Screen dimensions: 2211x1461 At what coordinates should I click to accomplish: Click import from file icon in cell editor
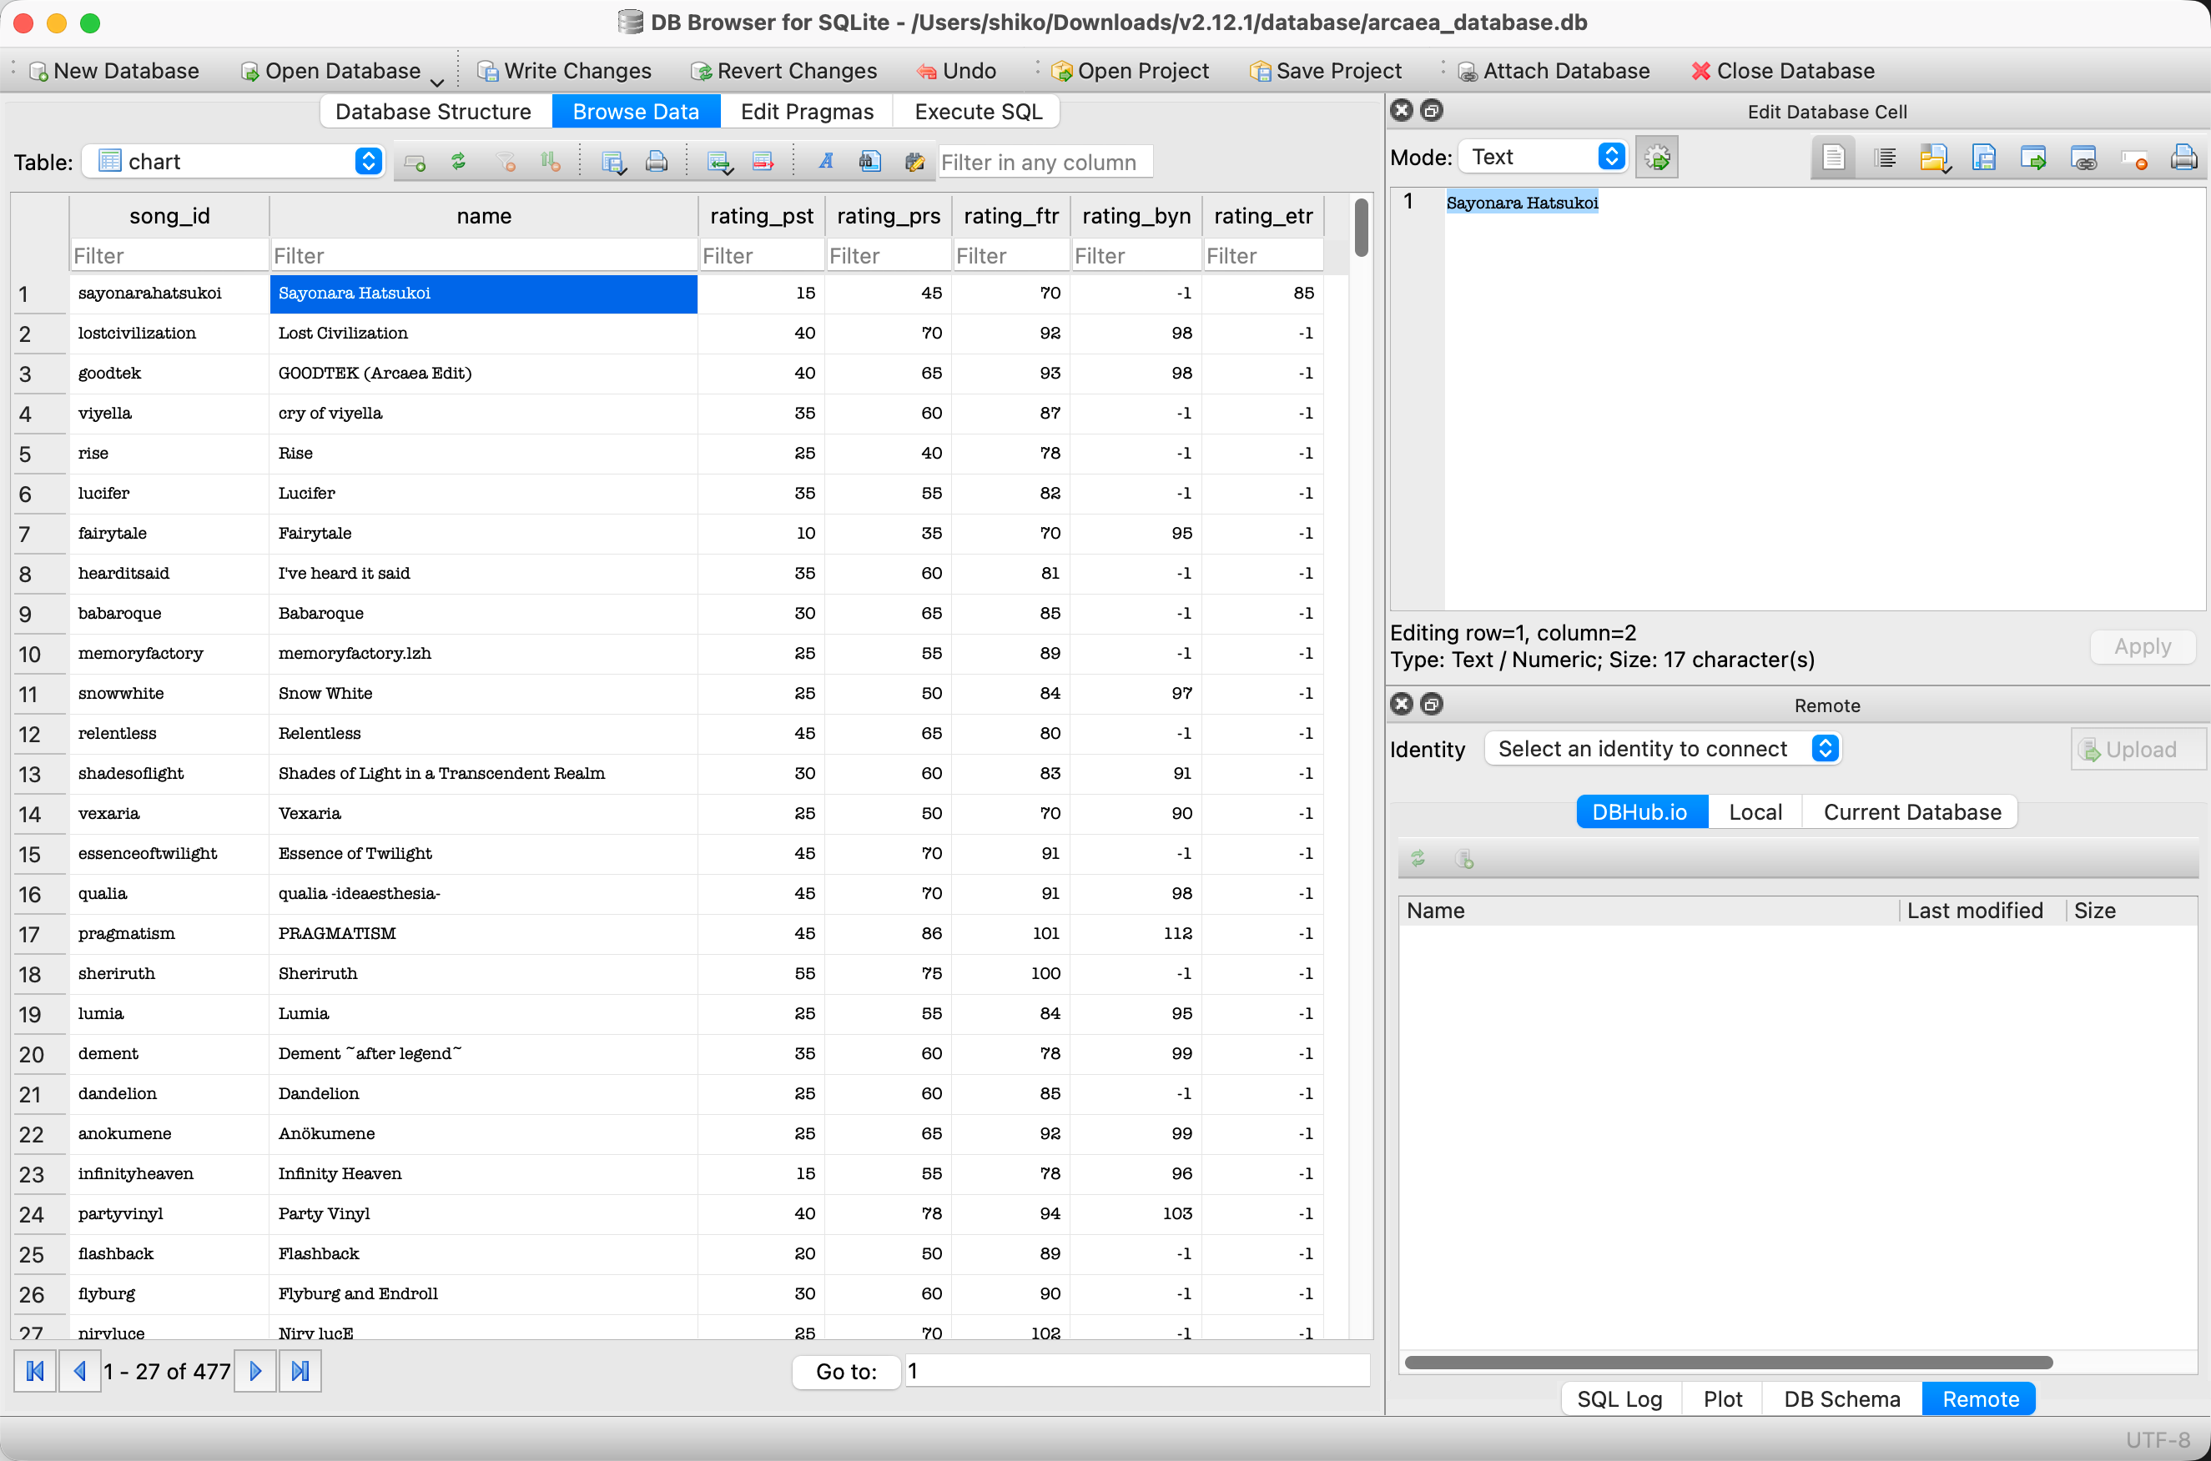[1934, 158]
